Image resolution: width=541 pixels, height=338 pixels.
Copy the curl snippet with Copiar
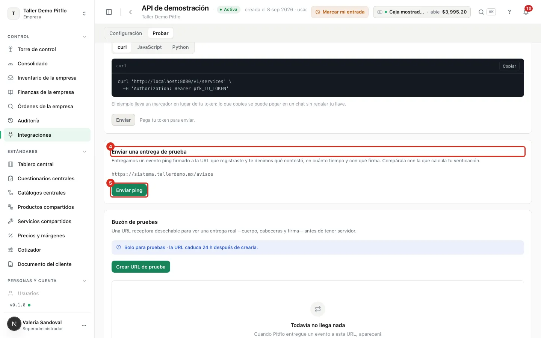[509, 66]
